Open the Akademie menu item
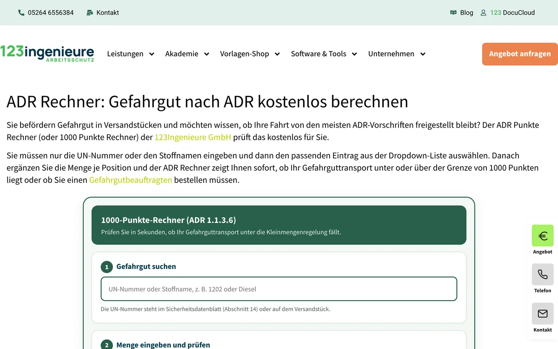The width and height of the screenshot is (558, 349). (182, 54)
